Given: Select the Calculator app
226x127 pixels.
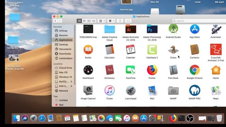Looking at the screenshot, I should click(109, 49).
